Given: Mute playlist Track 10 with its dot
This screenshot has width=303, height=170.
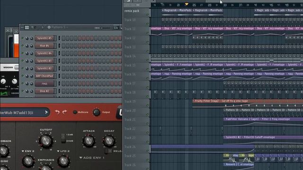Looking at the screenshot, I should click(x=147, y=24).
